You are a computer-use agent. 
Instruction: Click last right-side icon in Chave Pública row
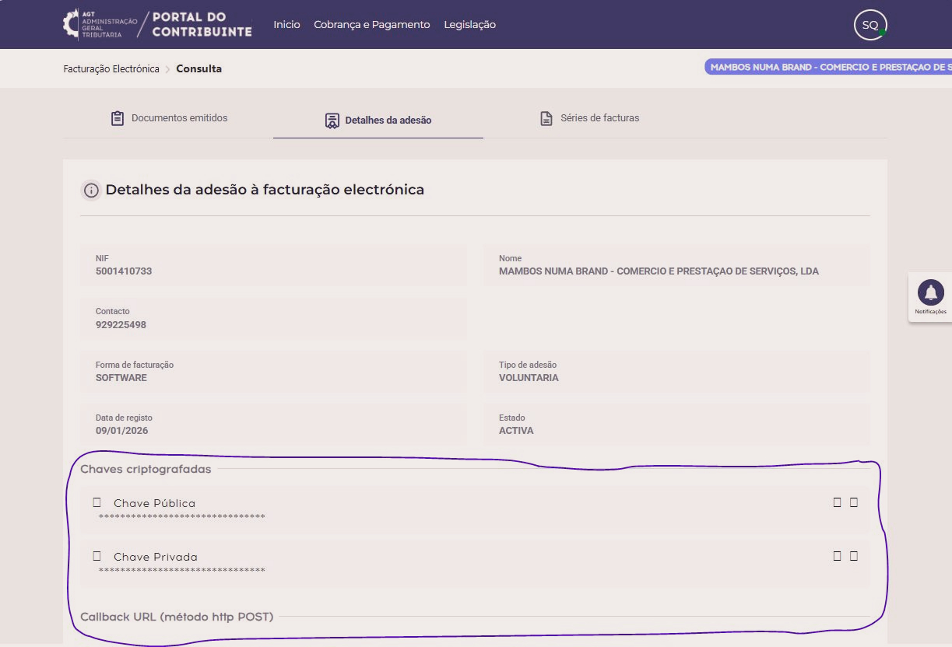click(854, 502)
